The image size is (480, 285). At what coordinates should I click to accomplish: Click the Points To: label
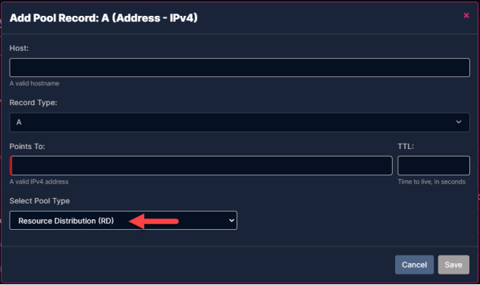click(x=27, y=147)
